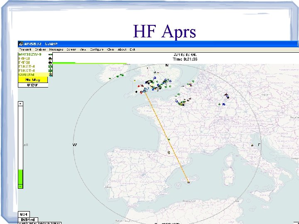299x224 pixels.
Task: Click the APRSIS32 application icon in title bar
Action: pos(20,43)
